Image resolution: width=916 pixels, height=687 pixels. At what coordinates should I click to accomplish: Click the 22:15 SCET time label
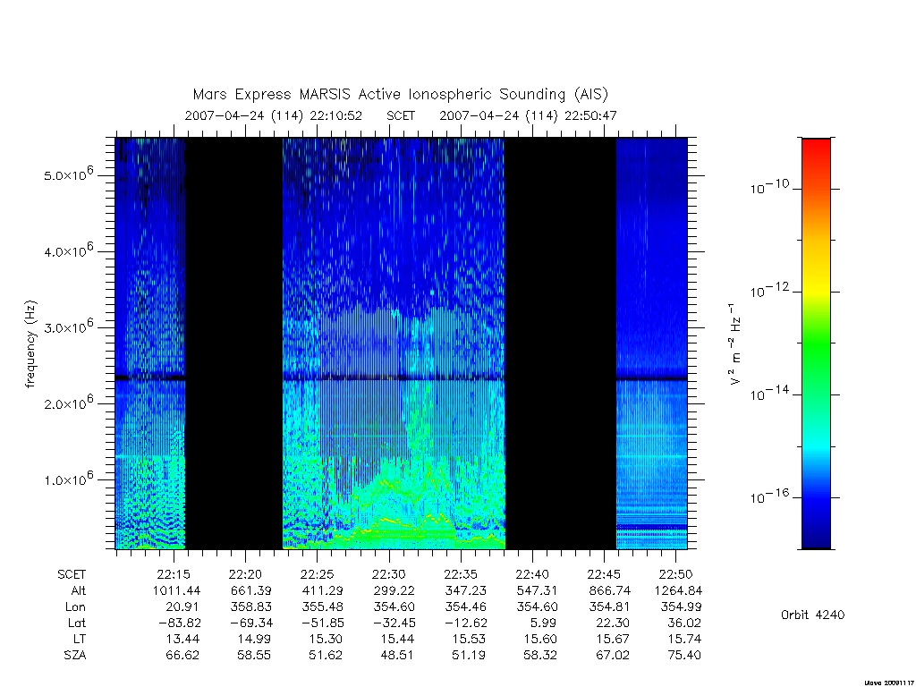[174, 574]
